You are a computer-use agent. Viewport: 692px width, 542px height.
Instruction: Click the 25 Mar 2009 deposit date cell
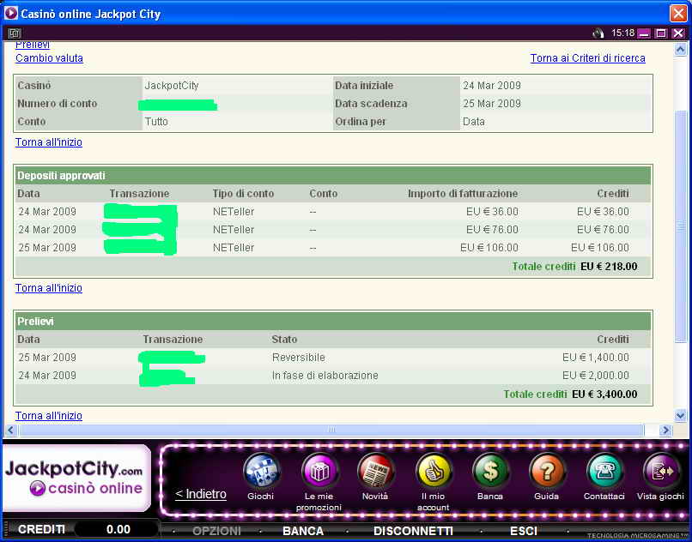click(x=47, y=248)
